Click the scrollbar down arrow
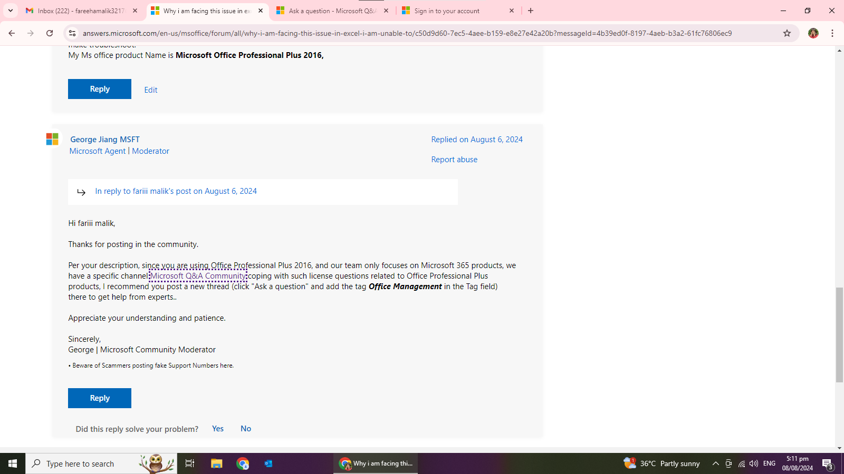Screen dimensions: 844x474 point(839,448)
